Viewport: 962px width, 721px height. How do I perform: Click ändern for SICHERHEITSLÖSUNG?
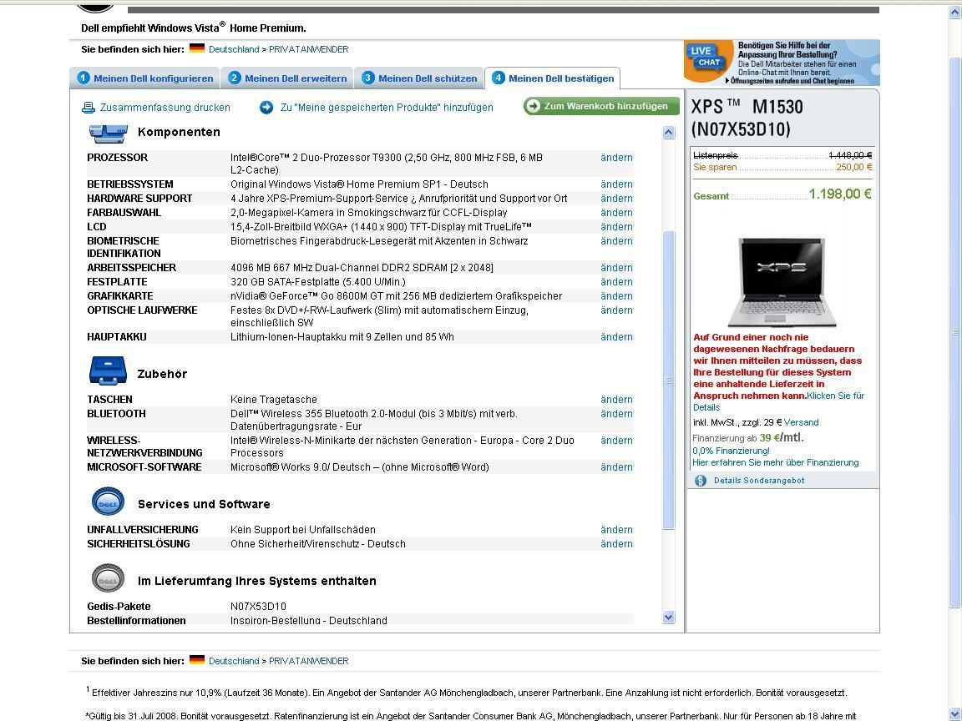click(x=616, y=544)
